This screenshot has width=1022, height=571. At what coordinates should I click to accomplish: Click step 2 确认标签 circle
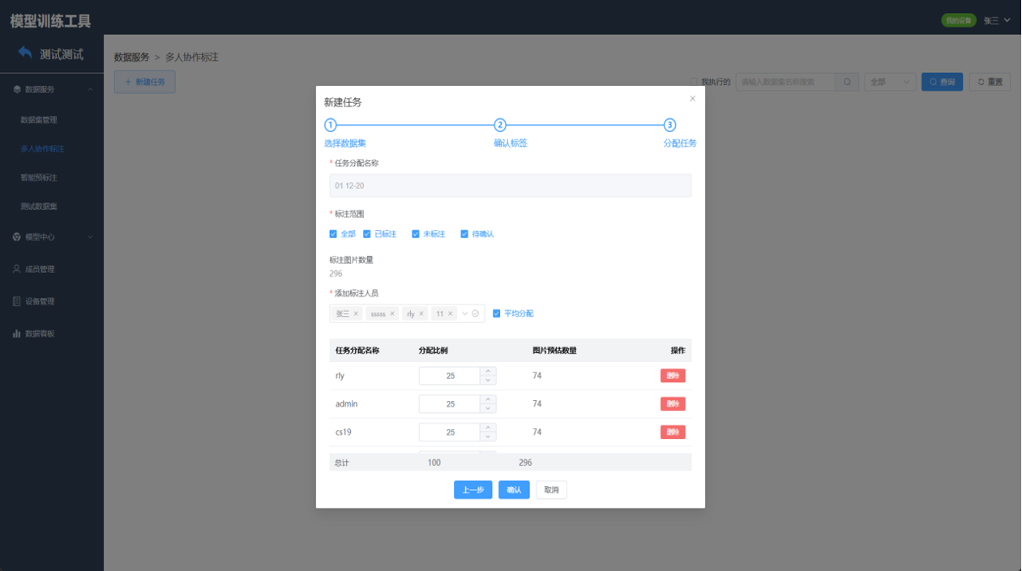point(500,125)
